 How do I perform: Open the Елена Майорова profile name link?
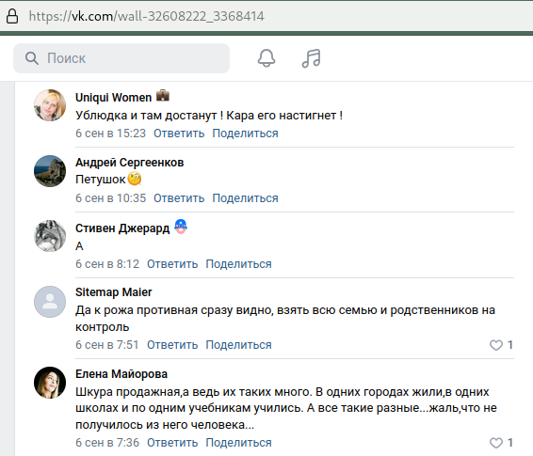click(121, 374)
